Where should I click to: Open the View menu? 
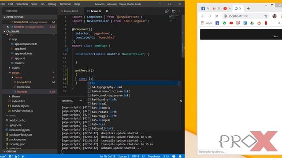coord(34,4)
